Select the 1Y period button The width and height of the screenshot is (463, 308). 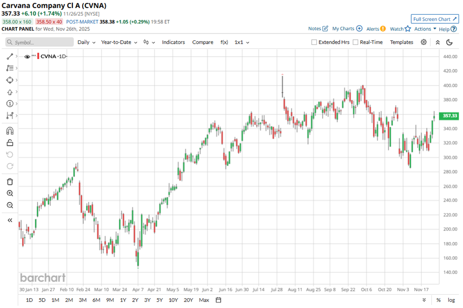click(123, 300)
